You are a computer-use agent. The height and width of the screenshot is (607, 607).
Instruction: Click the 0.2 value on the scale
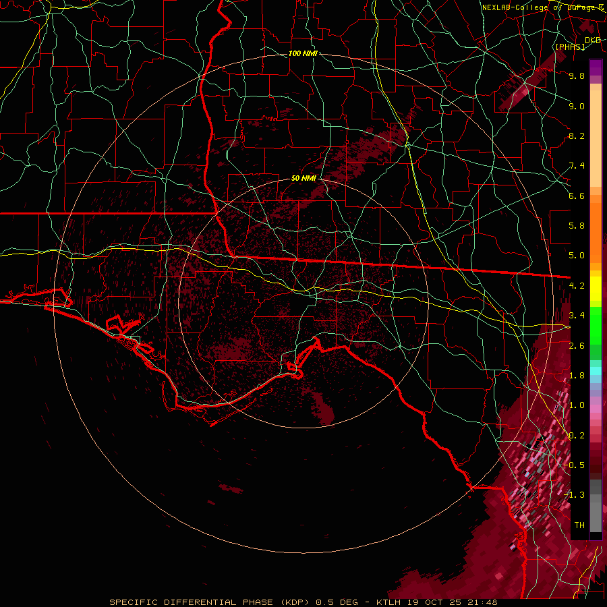click(577, 436)
